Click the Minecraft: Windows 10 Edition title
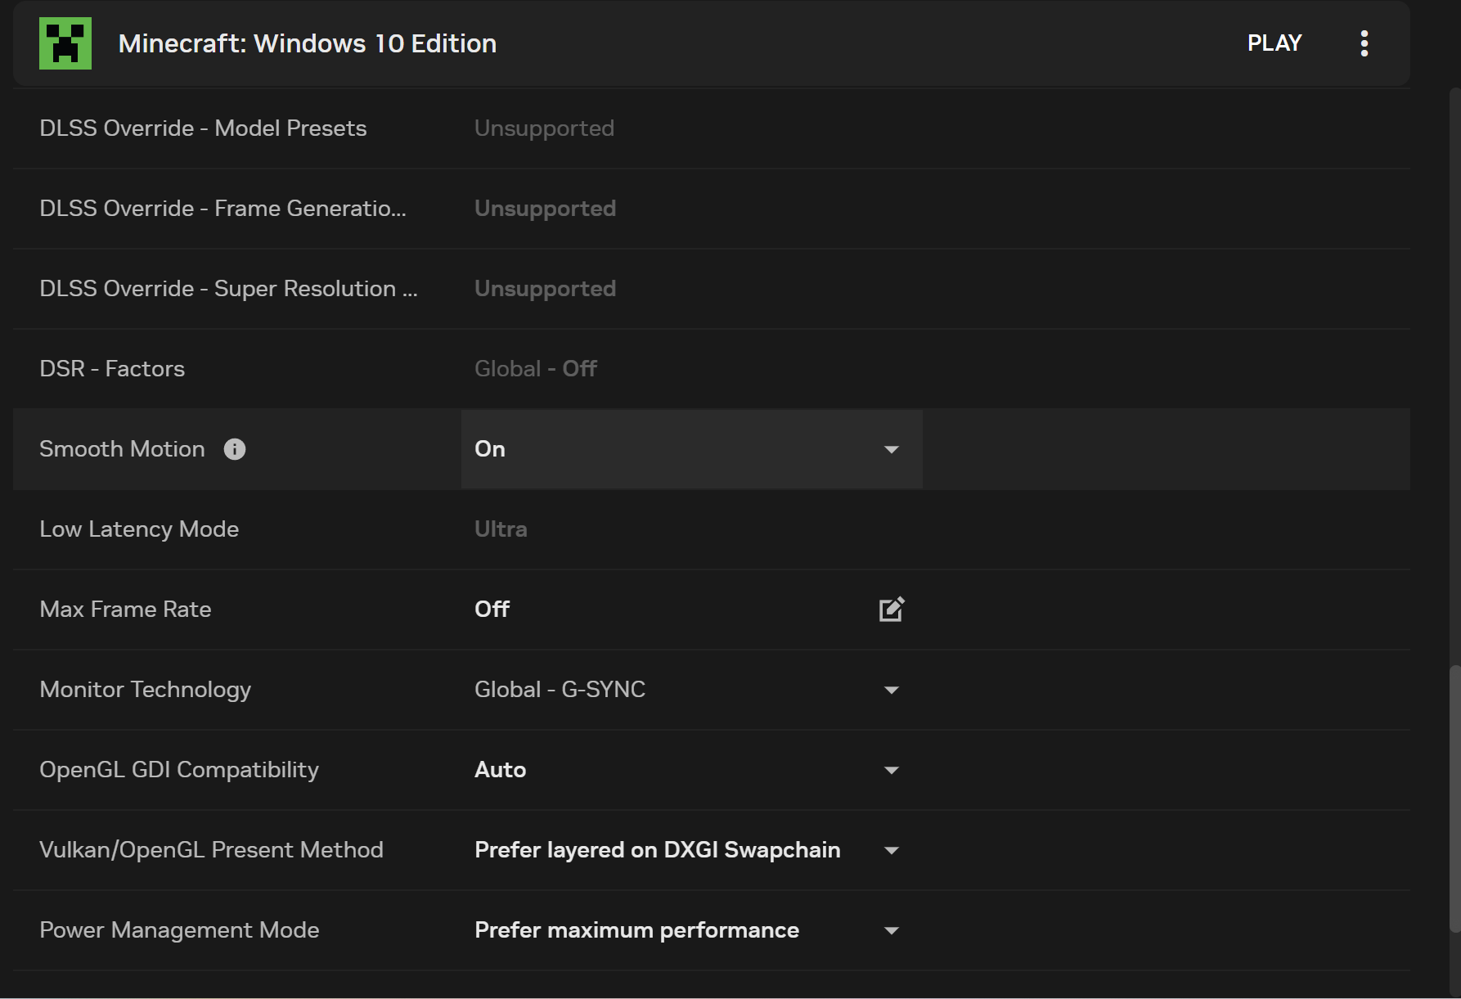 308,43
